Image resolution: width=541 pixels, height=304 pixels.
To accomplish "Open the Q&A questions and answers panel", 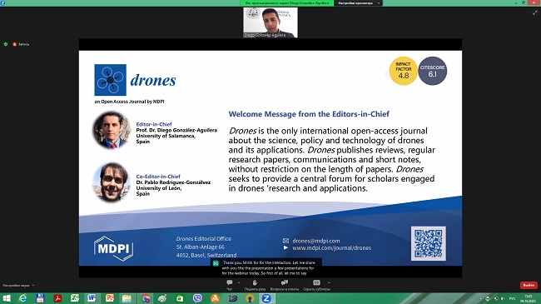I will 285,285.
